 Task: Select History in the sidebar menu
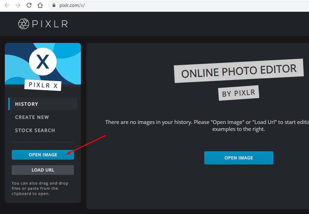point(26,104)
